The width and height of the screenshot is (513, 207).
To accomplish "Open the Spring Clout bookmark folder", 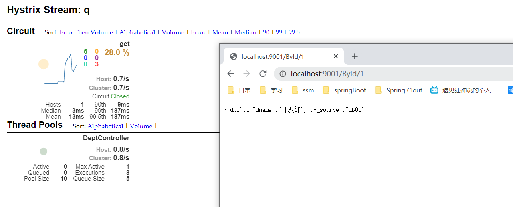I will coord(399,90).
